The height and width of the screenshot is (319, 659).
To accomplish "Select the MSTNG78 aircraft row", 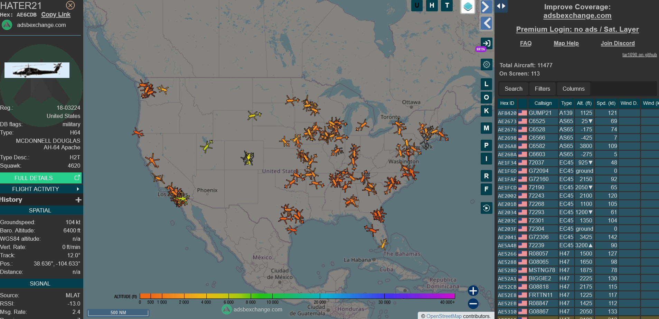I will (x=578, y=270).
